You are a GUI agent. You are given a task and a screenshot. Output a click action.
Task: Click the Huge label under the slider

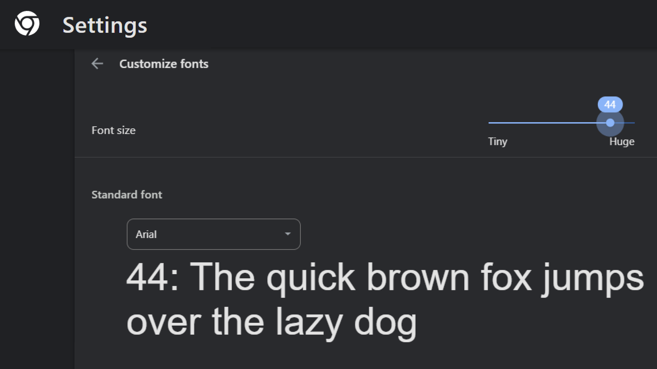(622, 142)
